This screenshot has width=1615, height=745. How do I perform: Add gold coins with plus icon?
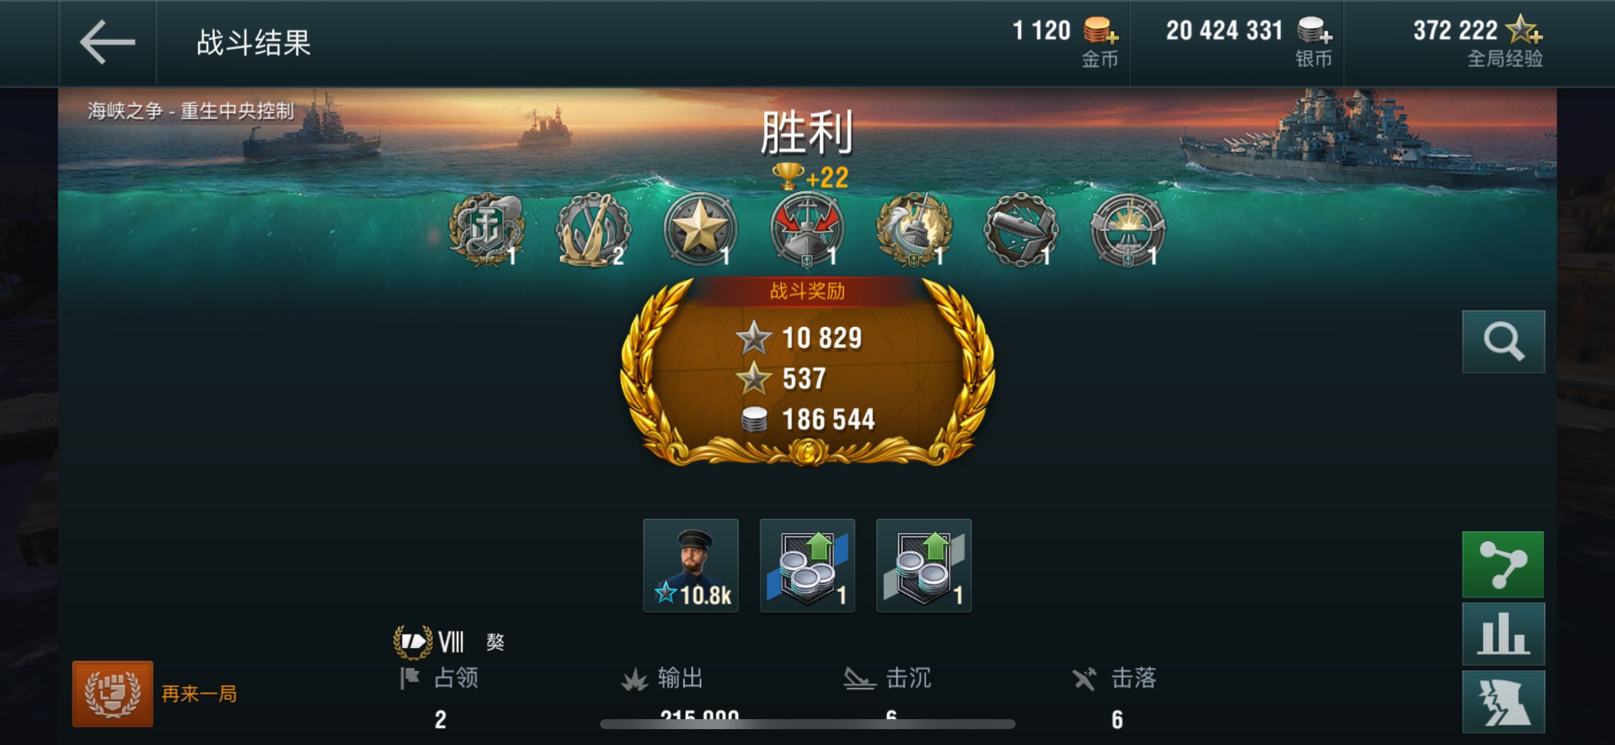point(1101,30)
